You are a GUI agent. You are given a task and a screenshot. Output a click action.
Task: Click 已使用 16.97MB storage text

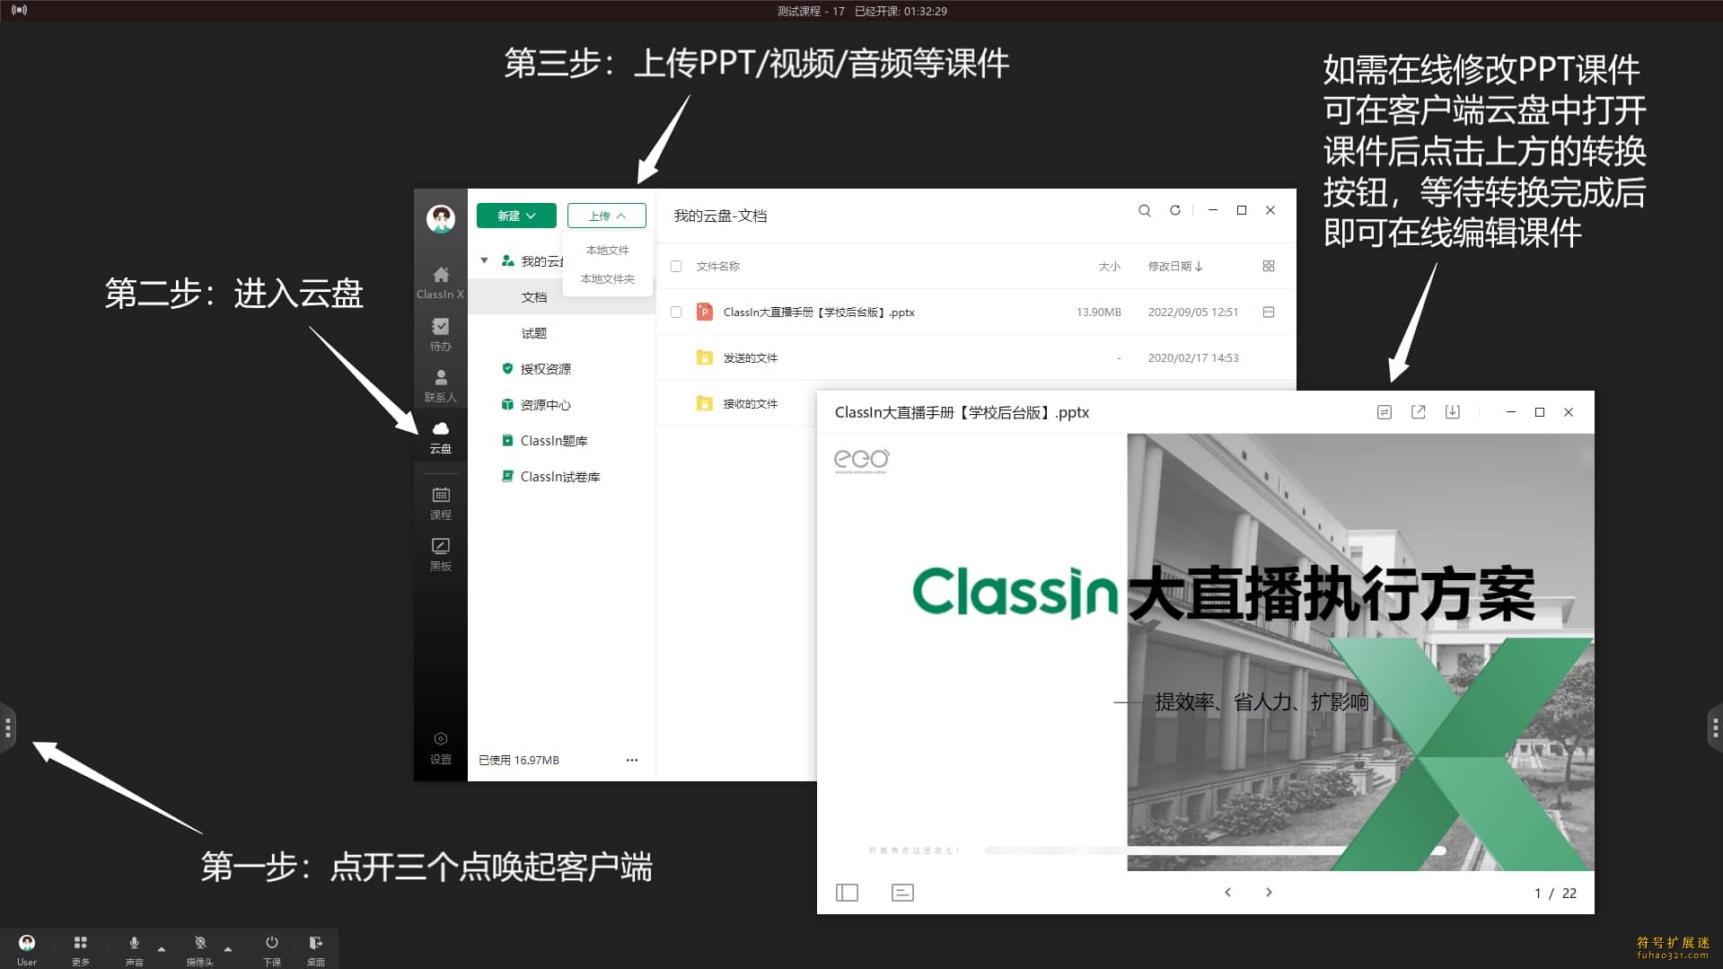[519, 760]
